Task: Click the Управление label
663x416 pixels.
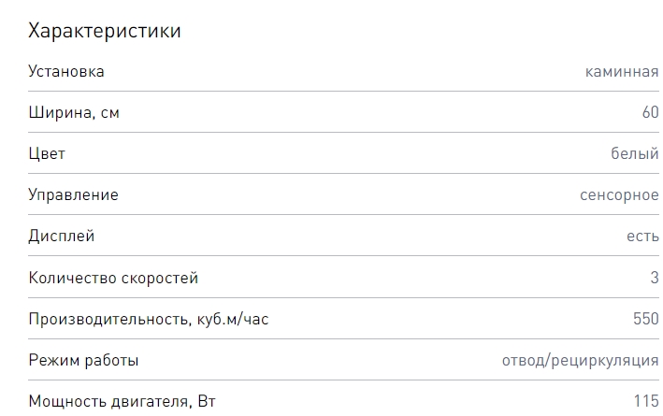Action: pos(73,195)
